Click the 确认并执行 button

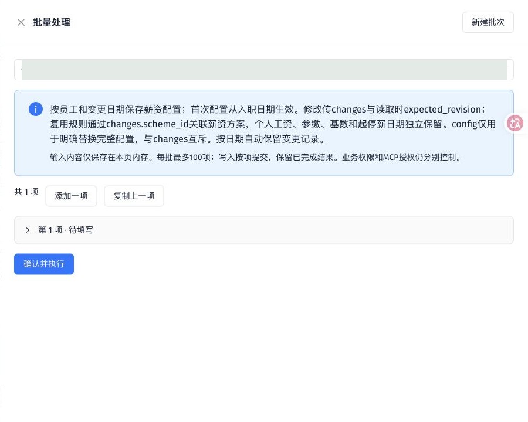pyautogui.click(x=44, y=264)
